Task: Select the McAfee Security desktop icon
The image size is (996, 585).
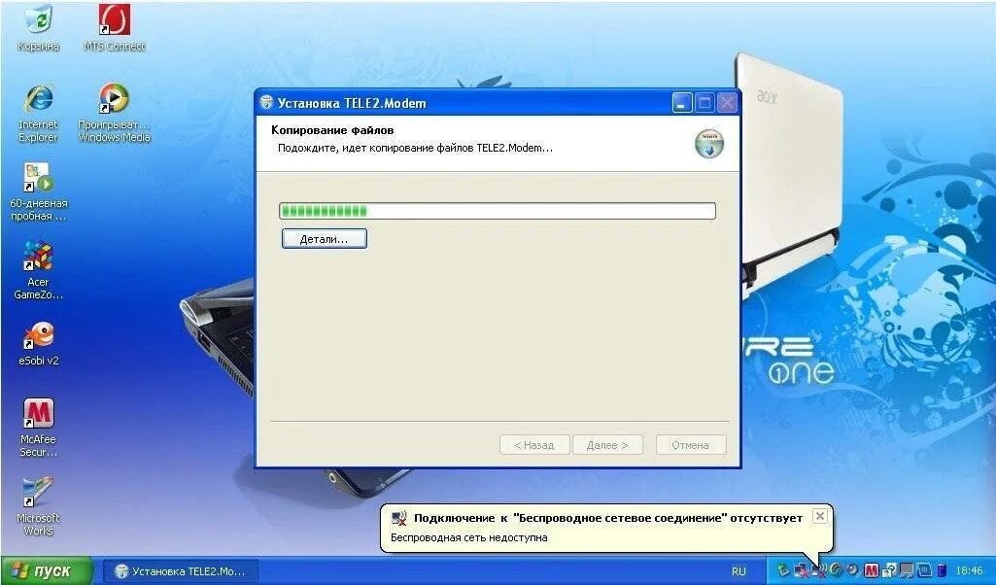Action: coord(38,428)
